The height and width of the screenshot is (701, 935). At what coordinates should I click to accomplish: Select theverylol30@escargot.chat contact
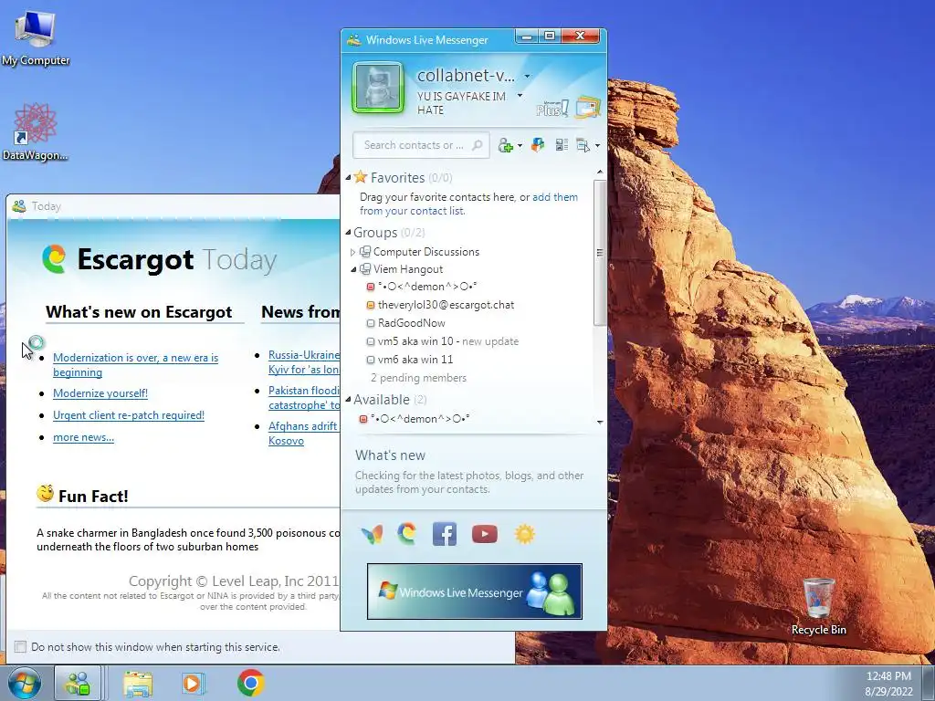click(446, 305)
